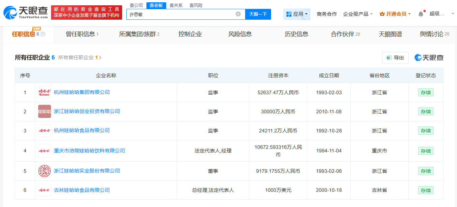This screenshot has width=457, height=207.
Task: Switch to the 查公司 search tab
Action: point(136,5)
